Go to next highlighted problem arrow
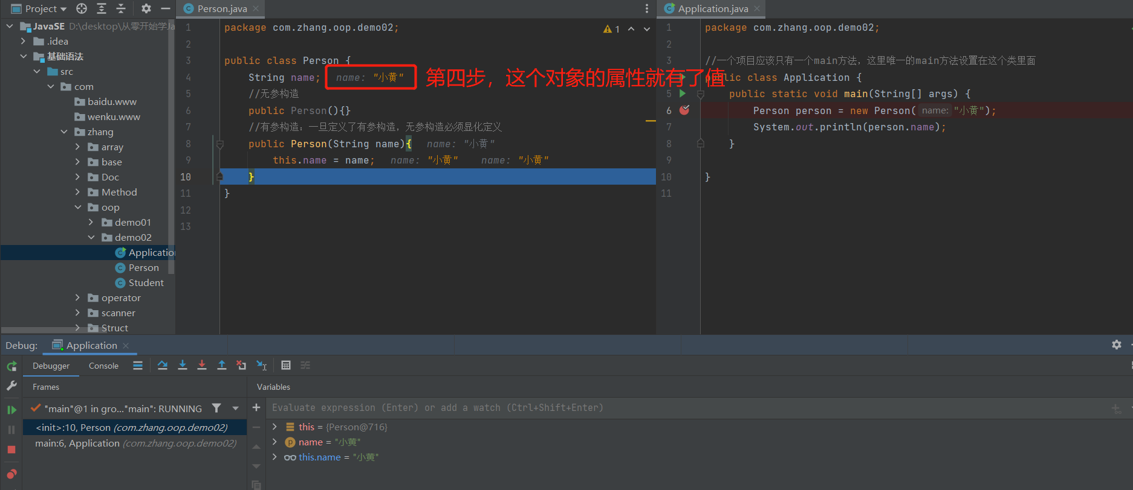Viewport: 1133px width, 490px height. pos(647,29)
